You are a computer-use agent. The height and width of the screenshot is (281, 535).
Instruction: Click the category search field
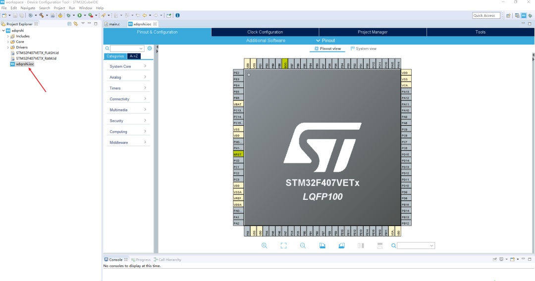127,48
